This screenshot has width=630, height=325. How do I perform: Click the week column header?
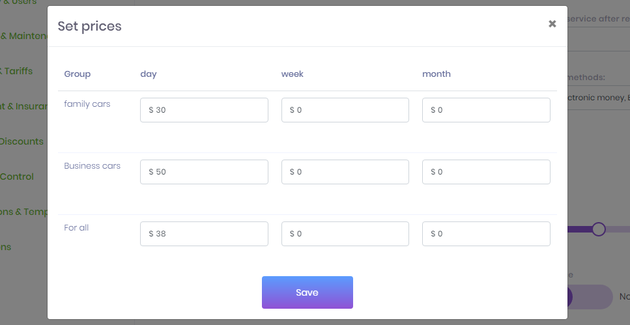coord(293,74)
